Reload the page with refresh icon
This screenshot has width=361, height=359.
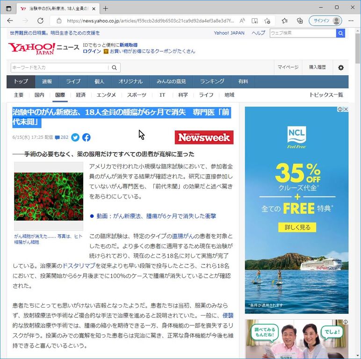tap(41, 21)
